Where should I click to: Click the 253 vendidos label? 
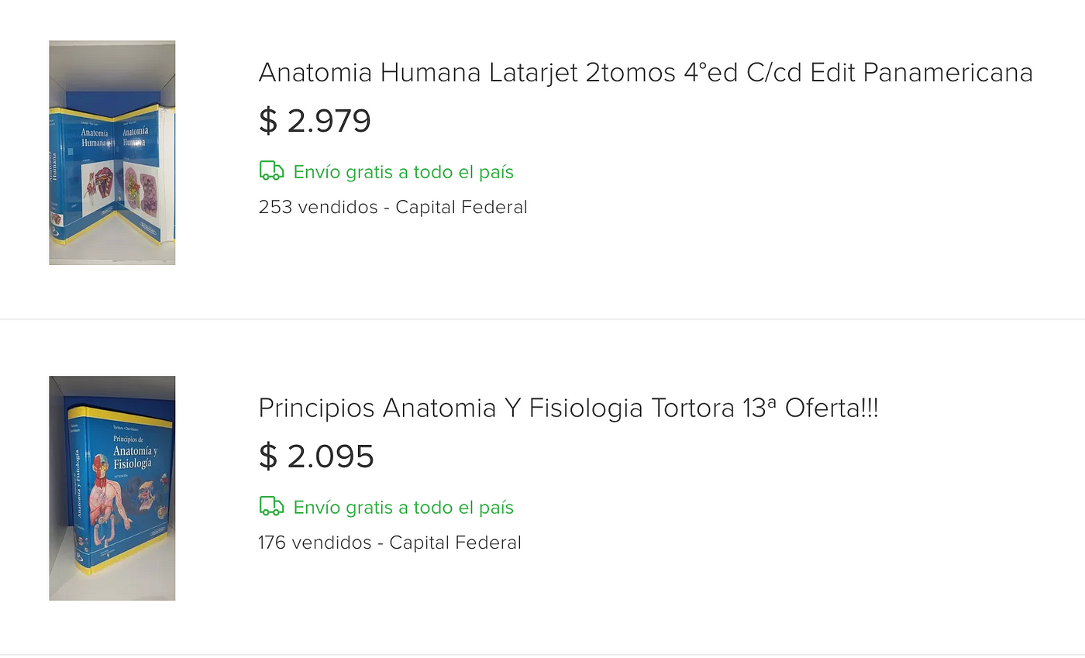coord(318,208)
